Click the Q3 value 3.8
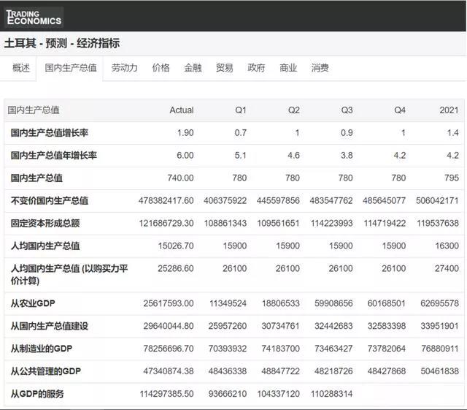Viewport: 467px width, 410px height. pos(347,155)
